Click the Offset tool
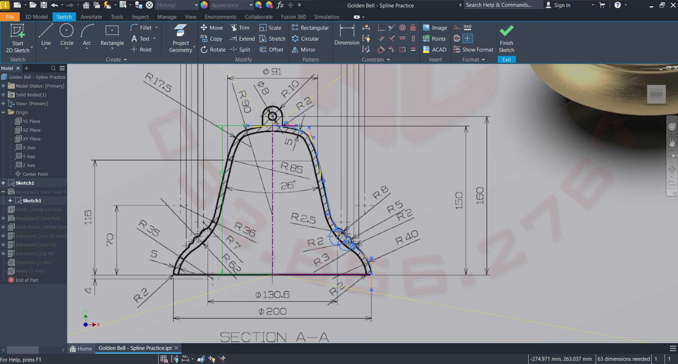This screenshot has height=364, width=678. click(x=271, y=50)
